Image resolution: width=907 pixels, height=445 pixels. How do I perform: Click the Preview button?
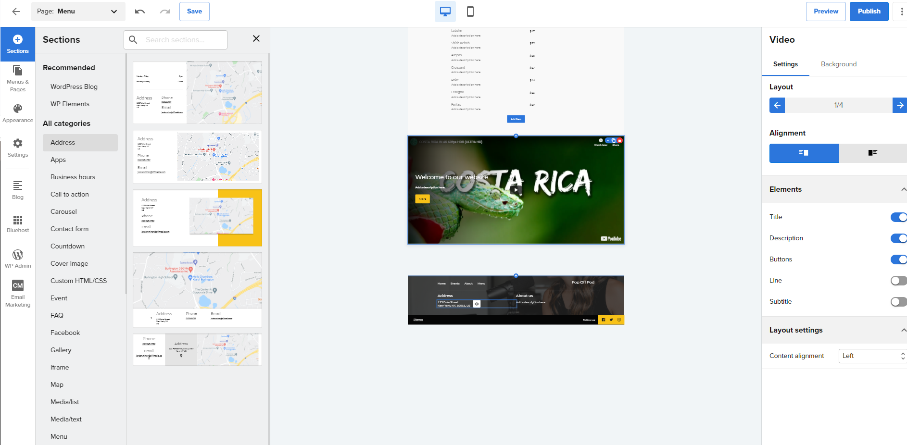pyautogui.click(x=825, y=12)
